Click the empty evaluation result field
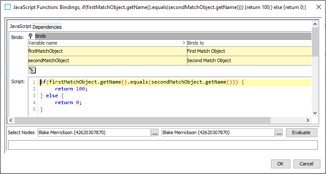This screenshot has height=174, width=326. [x=163, y=145]
